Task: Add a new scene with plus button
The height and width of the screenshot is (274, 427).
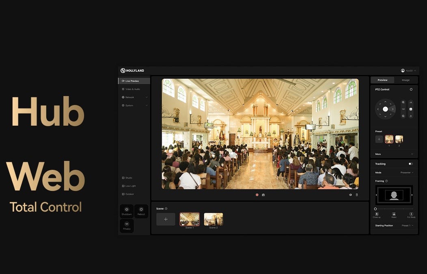Action: point(166,219)
